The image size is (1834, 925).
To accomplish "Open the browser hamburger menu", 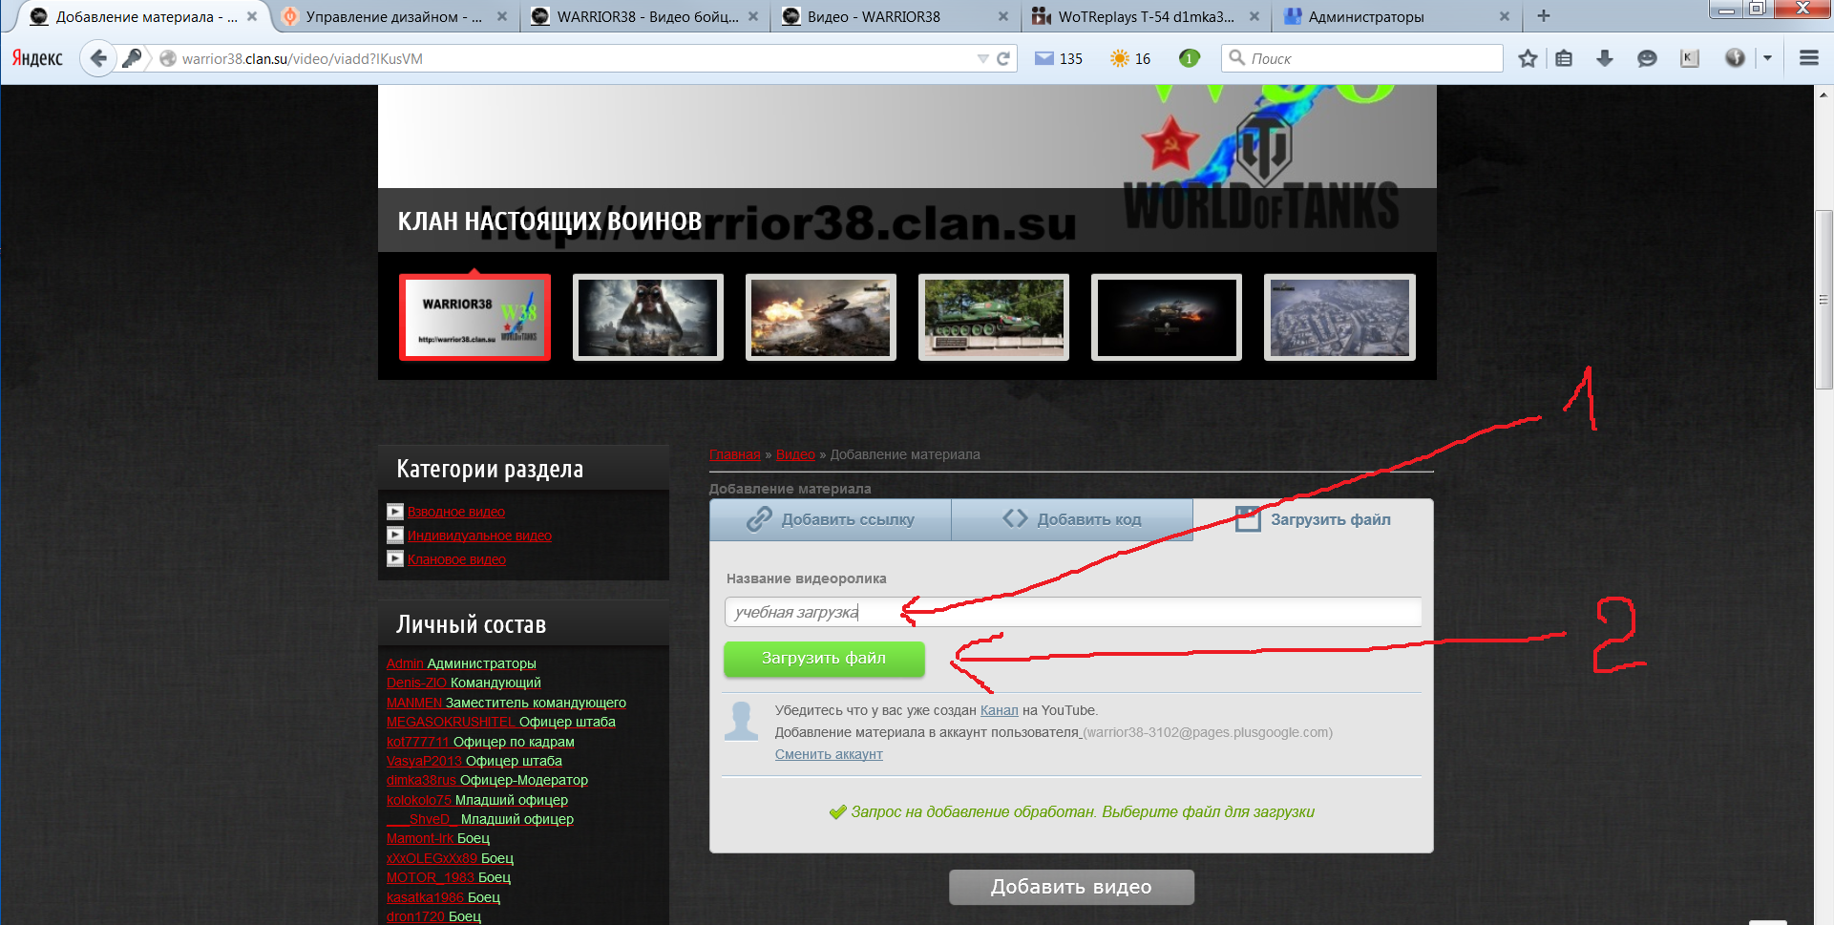I will point(1808,58).
